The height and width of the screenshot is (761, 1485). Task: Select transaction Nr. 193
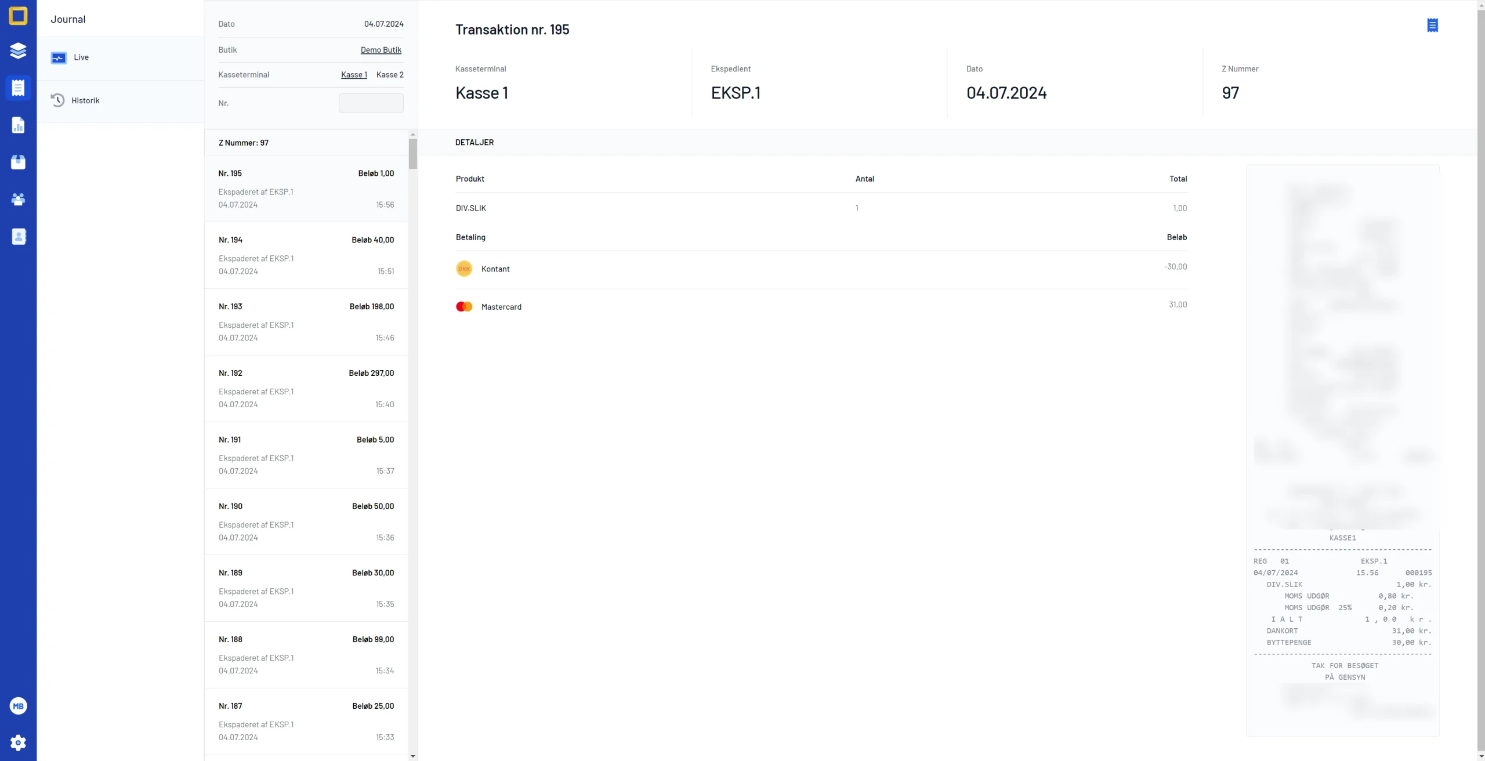click(306, 322)
